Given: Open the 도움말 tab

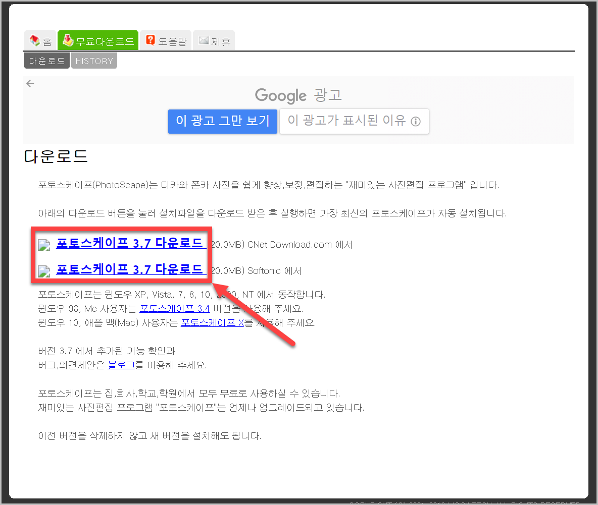Looking at the screenshot, I should tap(166, 40).
